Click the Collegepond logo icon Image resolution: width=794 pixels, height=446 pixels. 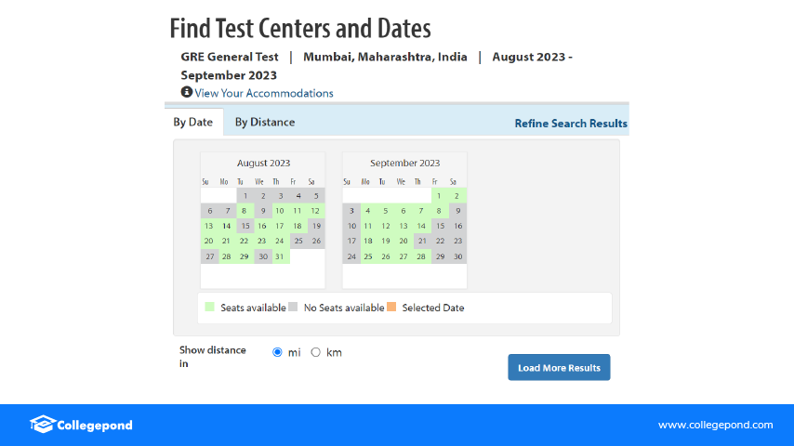pos(42,425)
